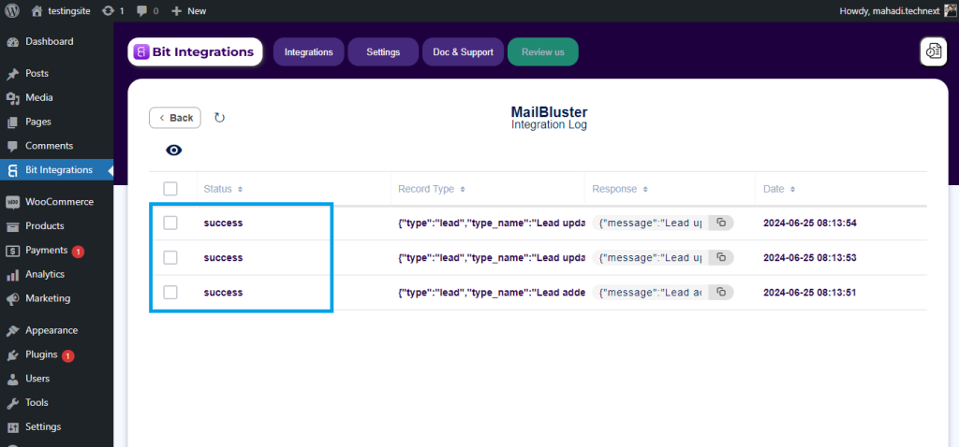The image size is (959, 447).
Task: Open the + New menu
Action: coord(188,10)
